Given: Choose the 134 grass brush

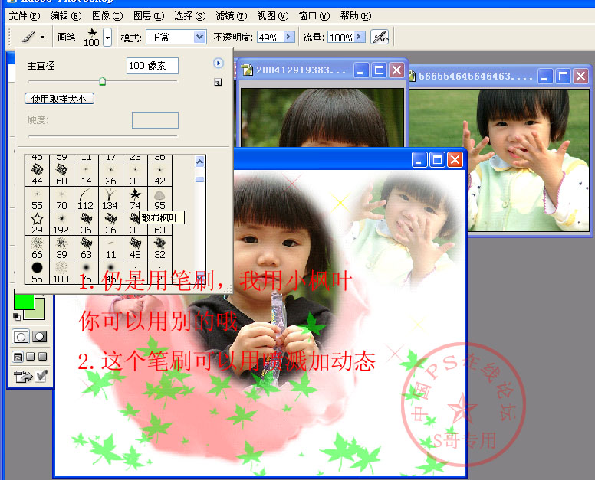Looking at the screenshot, I should pyautogui.click(x=110, y=199).
